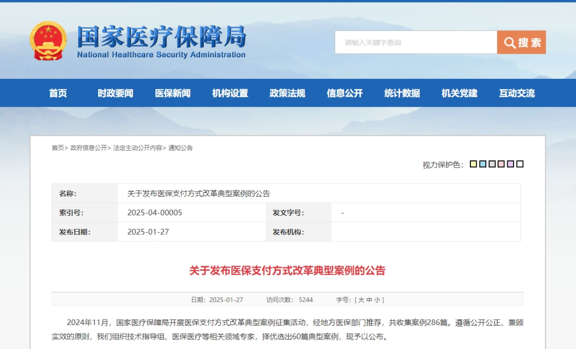Click the 法定主动公开内容 breadcrumb link
576x349 pixels.
tap(138, 148)
